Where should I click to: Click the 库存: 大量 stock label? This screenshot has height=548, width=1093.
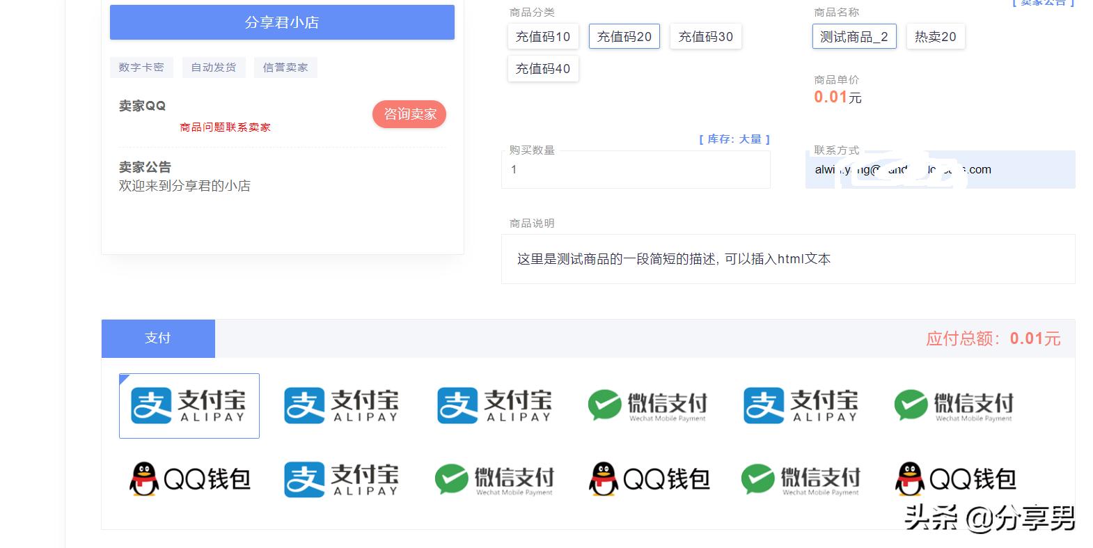[x=734, y=139]
